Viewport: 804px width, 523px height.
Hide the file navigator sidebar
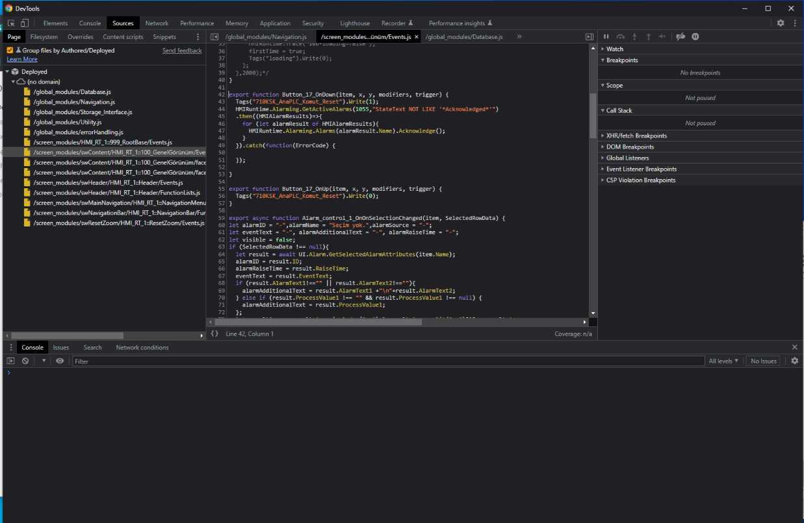click(214, 37)
